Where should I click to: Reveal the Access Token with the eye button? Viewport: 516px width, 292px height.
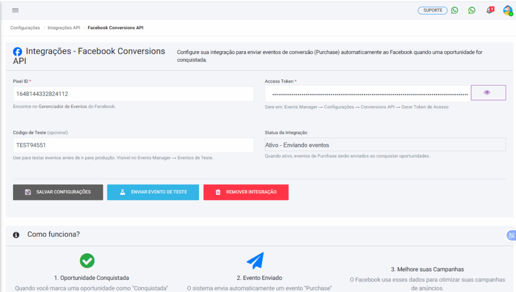click(488, 92)
